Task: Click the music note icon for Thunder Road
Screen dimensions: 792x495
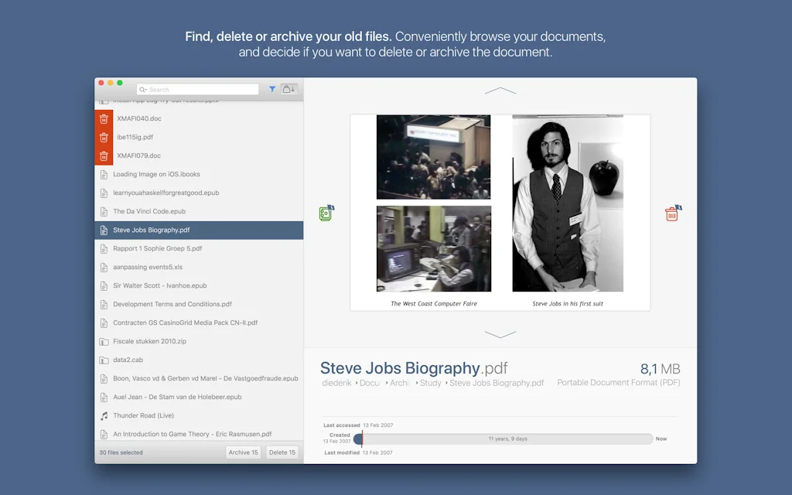Action: [104, 416]
